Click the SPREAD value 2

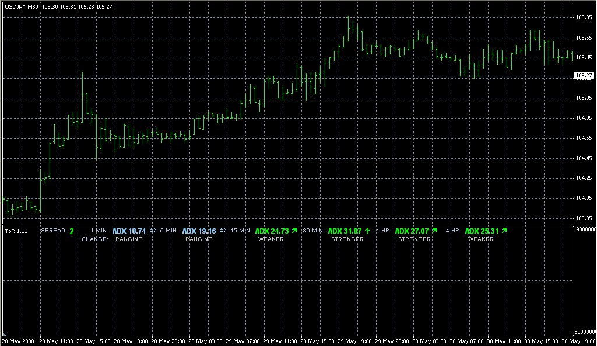pyautogui.click(x=72, y=231)
